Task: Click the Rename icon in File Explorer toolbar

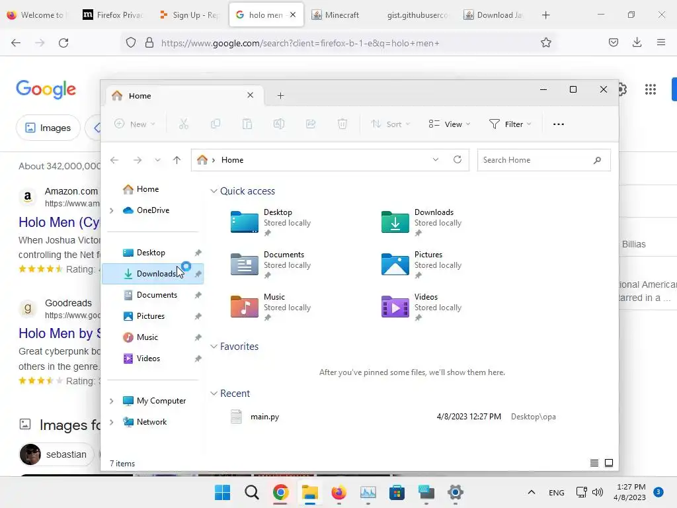Action: 279,124
